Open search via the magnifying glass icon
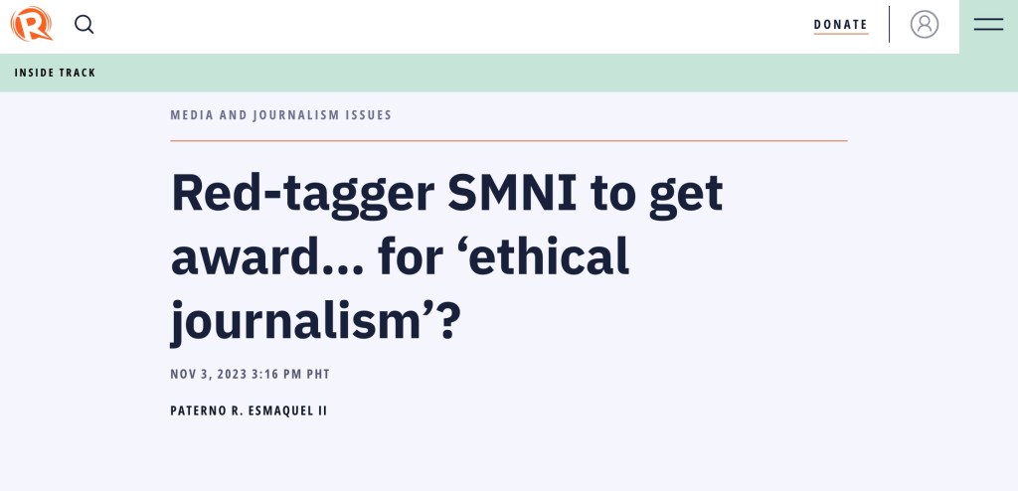 tap(85, 25)
